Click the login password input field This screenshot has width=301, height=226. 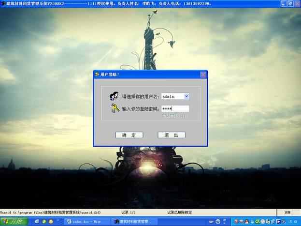[174, 109]
